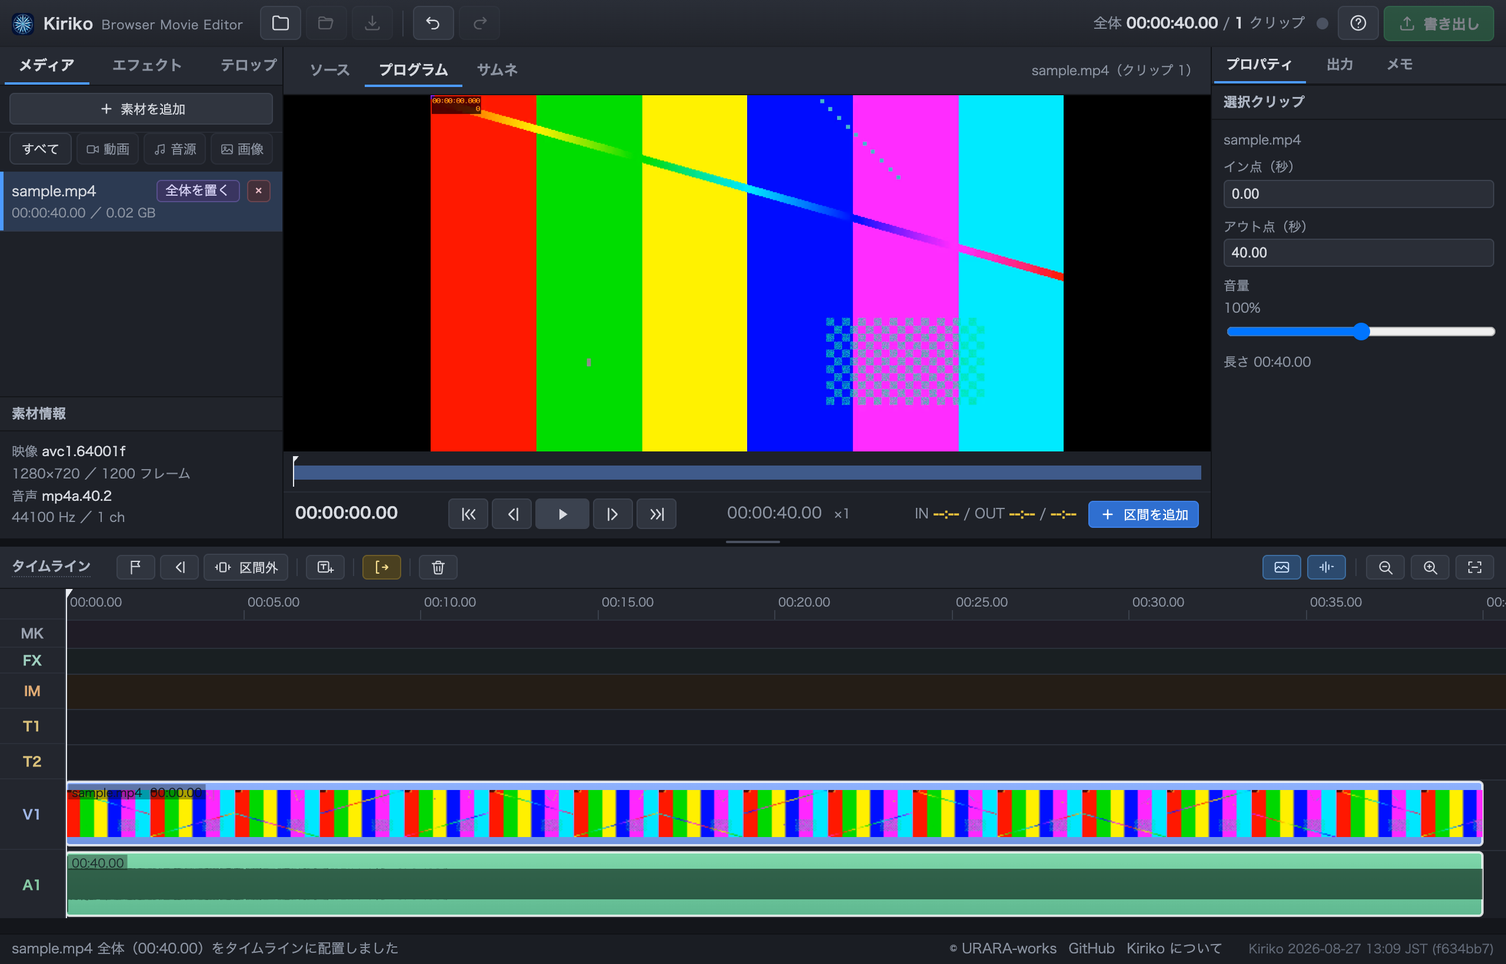Screen dimensions: 1506x964
Task: Filter media by 動画
Action: tap(108, 149)
